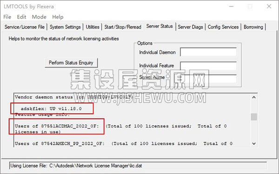Click Perform Status Enquiry button
Image resolution: width=279 pixels, height=174 pixels.
(x=71, y=63)
